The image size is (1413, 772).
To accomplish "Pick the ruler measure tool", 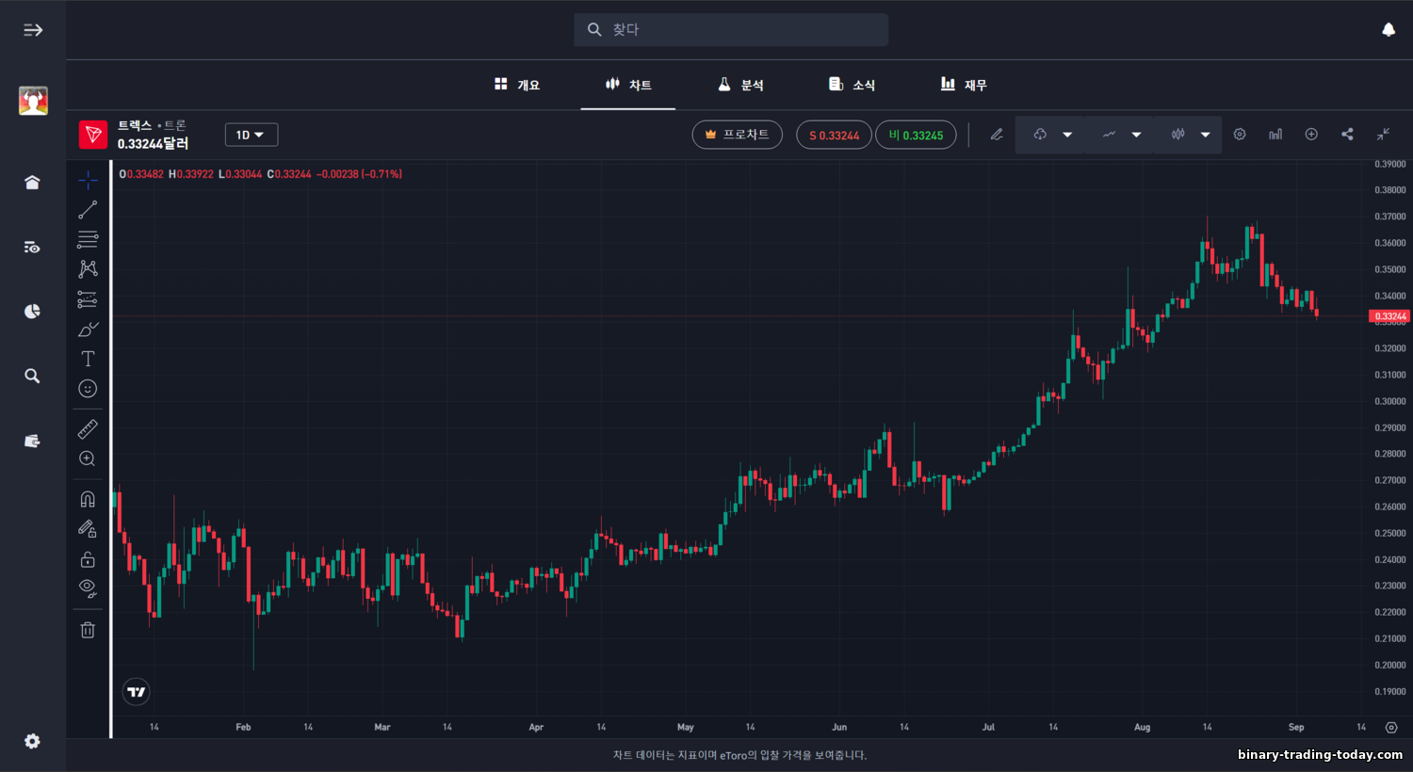I will [x=88, y=429].
